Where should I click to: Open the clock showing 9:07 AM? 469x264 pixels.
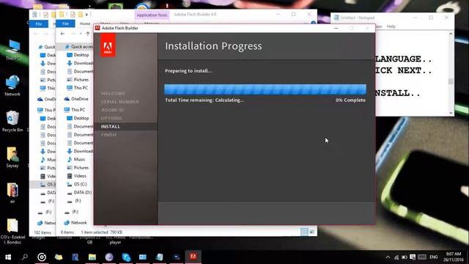454,257
